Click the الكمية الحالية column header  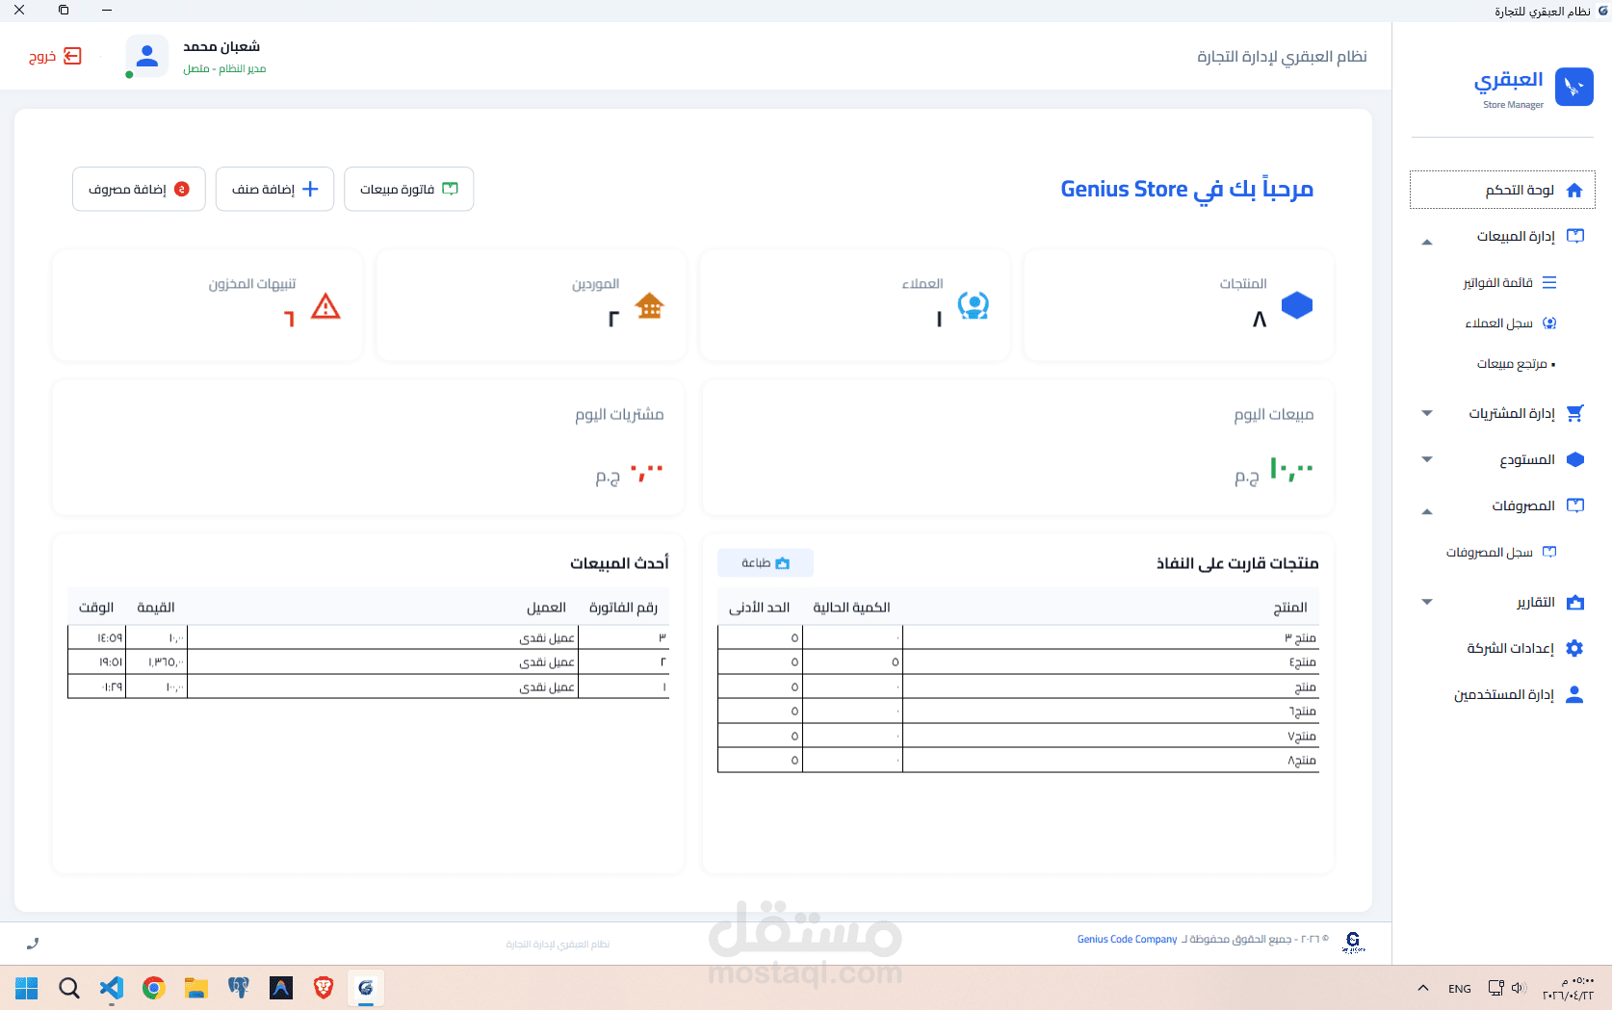click(x=851, y=608)
